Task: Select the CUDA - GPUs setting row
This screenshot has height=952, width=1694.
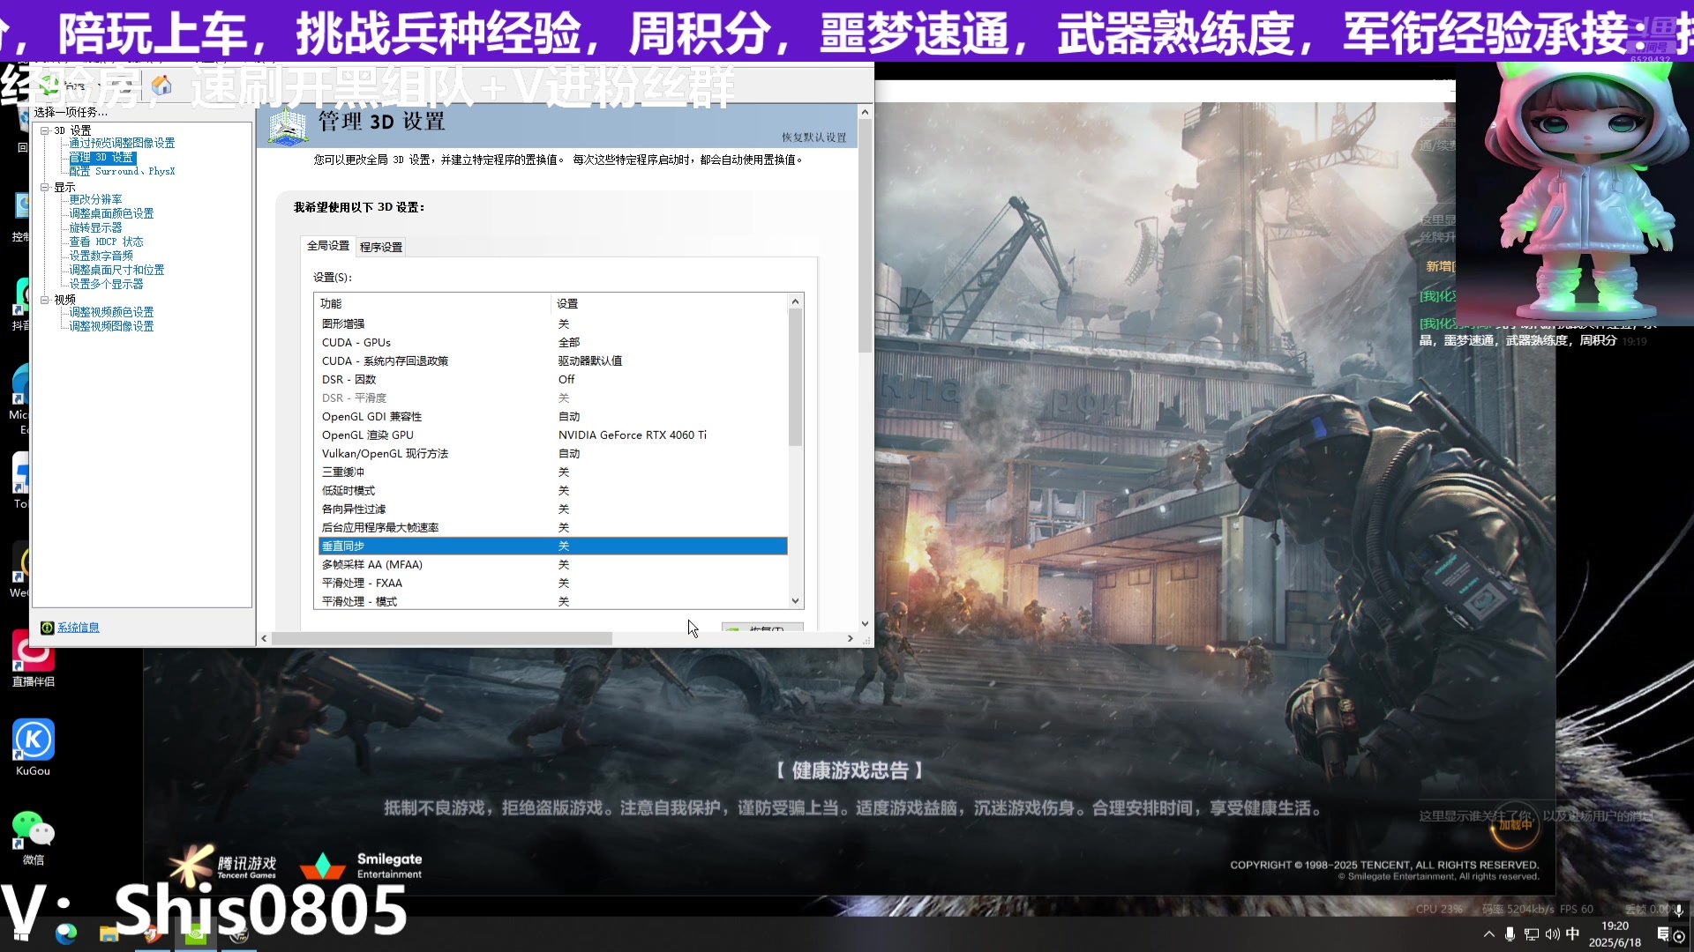Action: click(552, 342)
